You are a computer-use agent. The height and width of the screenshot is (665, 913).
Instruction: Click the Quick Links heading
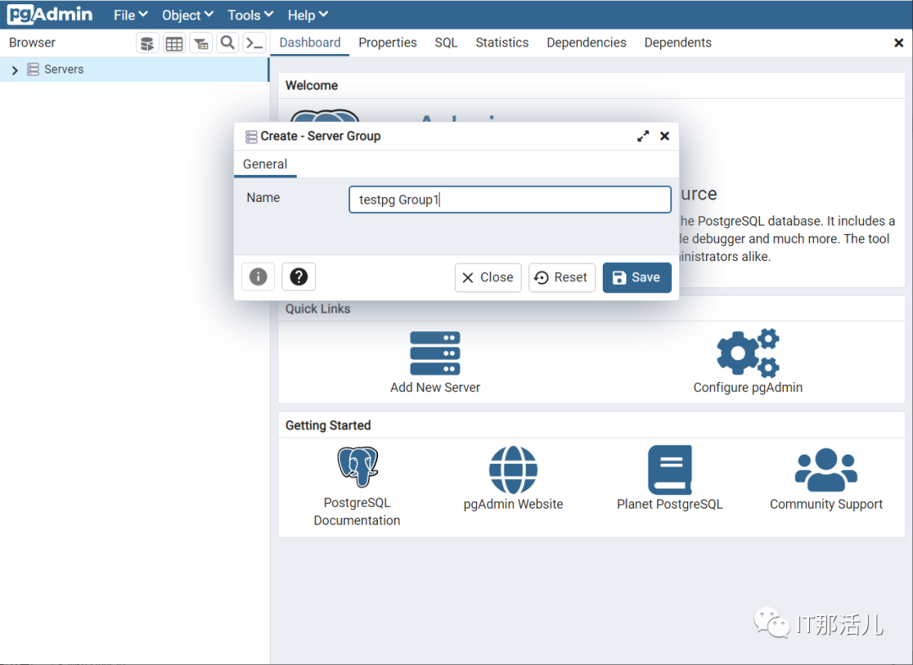click(x=318, y=309)
